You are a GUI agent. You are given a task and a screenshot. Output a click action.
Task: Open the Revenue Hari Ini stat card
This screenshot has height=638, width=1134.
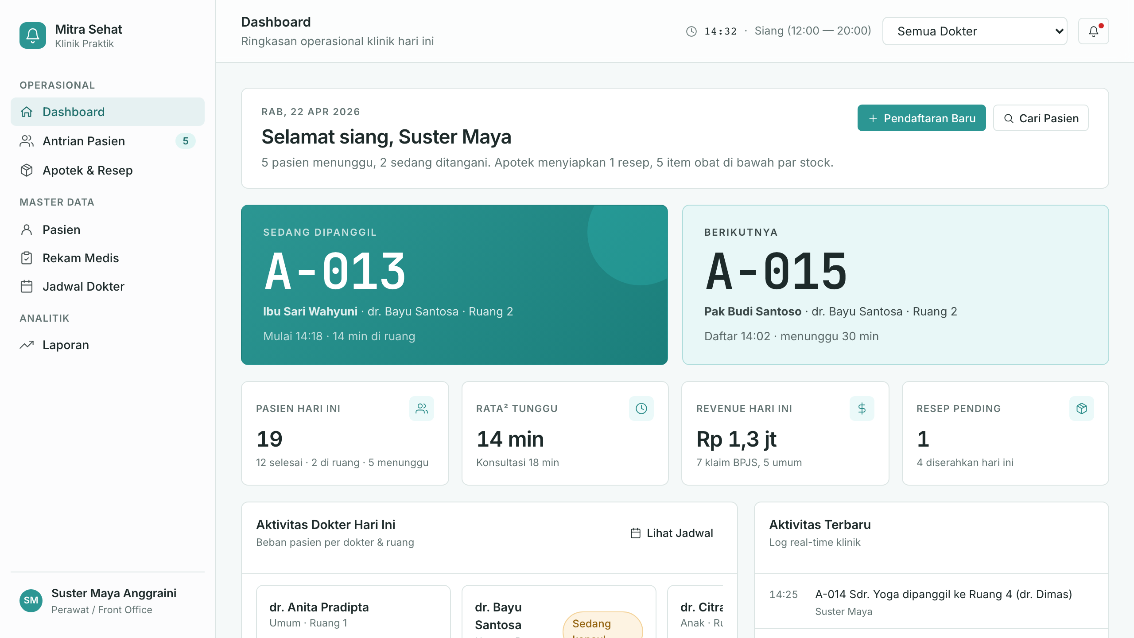(785, 433)
